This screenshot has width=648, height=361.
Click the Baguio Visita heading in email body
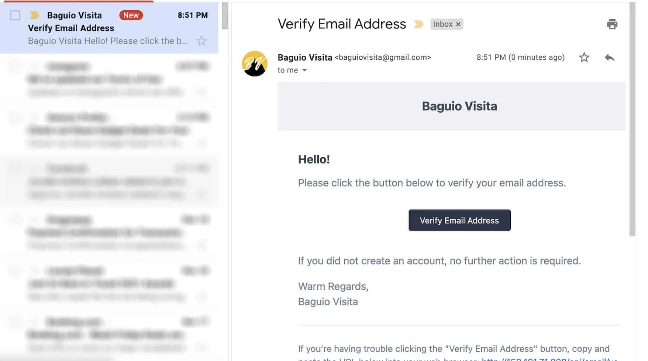pyautogui.click(x=459, y=106)
